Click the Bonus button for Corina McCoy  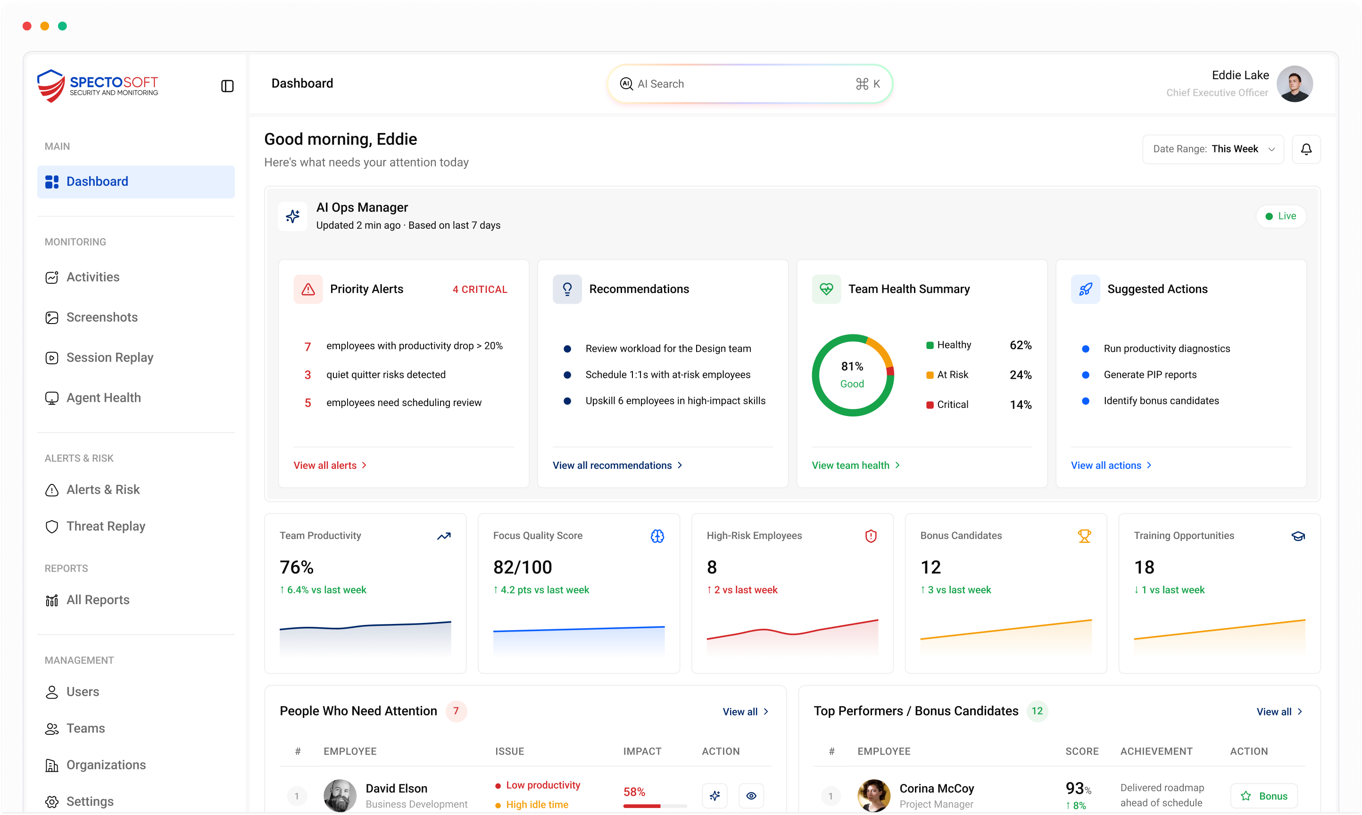point(1264,795)
